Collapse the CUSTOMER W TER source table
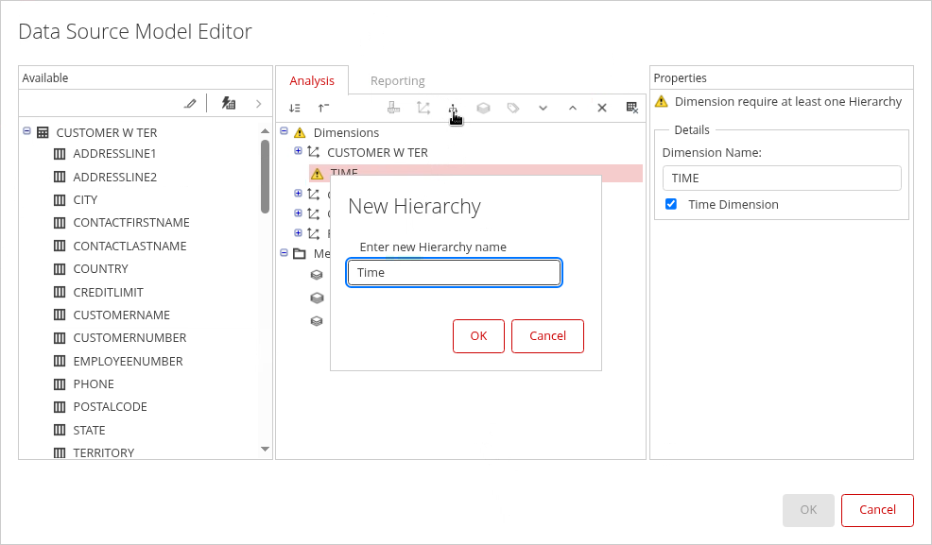Viewport: 932px width, 545px height. [26, 132]
